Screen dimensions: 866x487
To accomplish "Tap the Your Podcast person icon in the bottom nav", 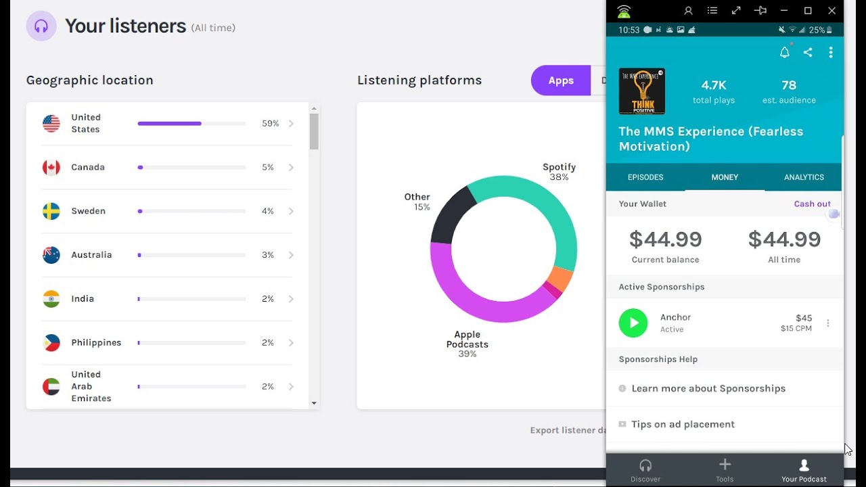I will pyautogui.click(x=804, y=465).
